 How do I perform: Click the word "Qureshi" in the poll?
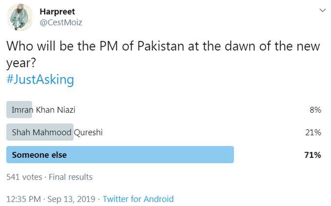coord(89,132)
